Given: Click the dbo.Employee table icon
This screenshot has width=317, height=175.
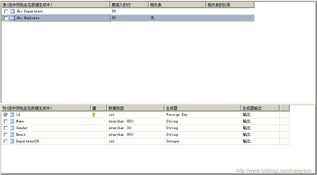Looking at the screenshot, I should point(12,18).
